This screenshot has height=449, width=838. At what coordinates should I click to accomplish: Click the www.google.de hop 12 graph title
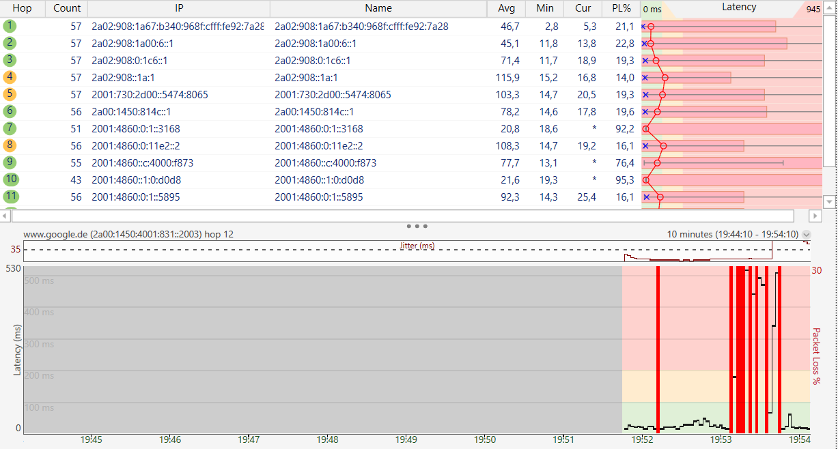128,234
